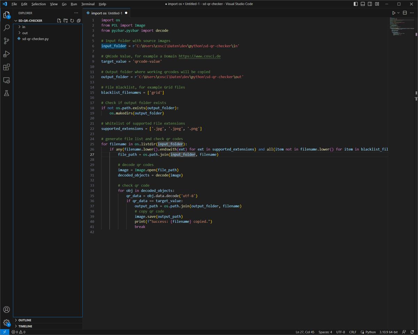
Task: Click the Split Editor icon
Action: pos(405,13)
